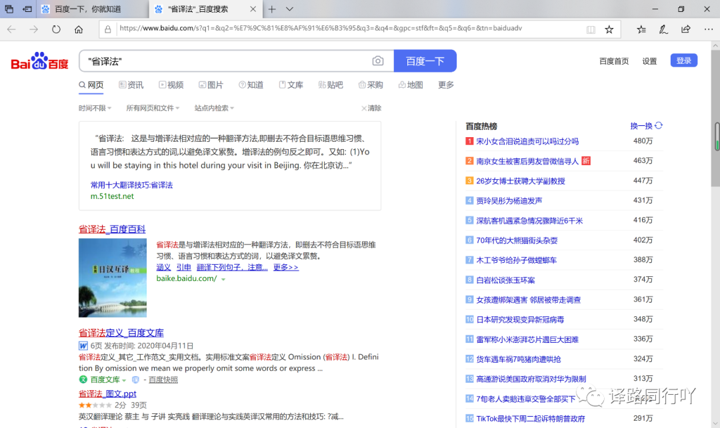Select the 图片 search tab
The image size is (720, 428).
tap(211, 85)
